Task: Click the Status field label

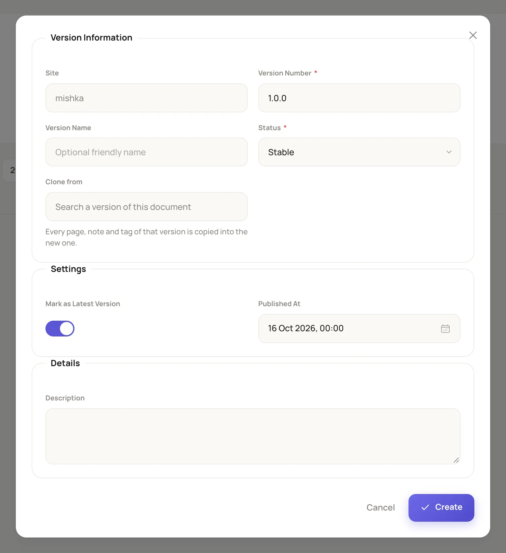Action: [x=269, y=128]
